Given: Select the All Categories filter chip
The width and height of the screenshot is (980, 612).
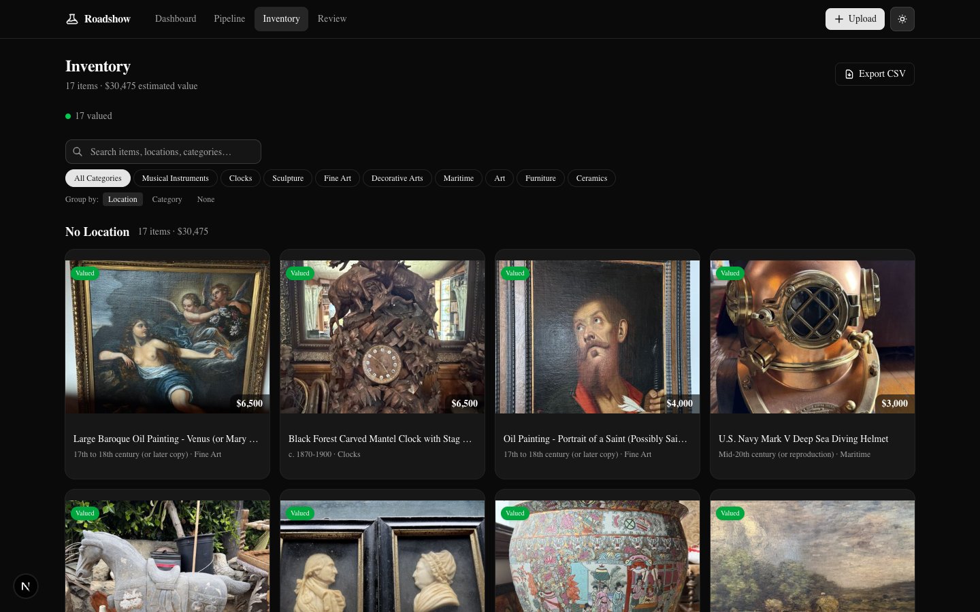Looking at the screenshot, I should click(98, 178).
